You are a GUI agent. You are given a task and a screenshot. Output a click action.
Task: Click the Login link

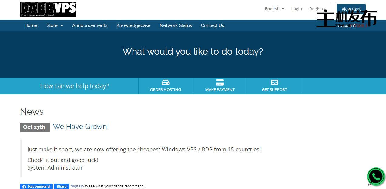coord(297,9)
